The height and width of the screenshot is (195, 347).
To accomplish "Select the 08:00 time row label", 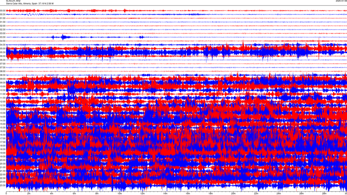I will pyautogui.click(x=3, y=71).
